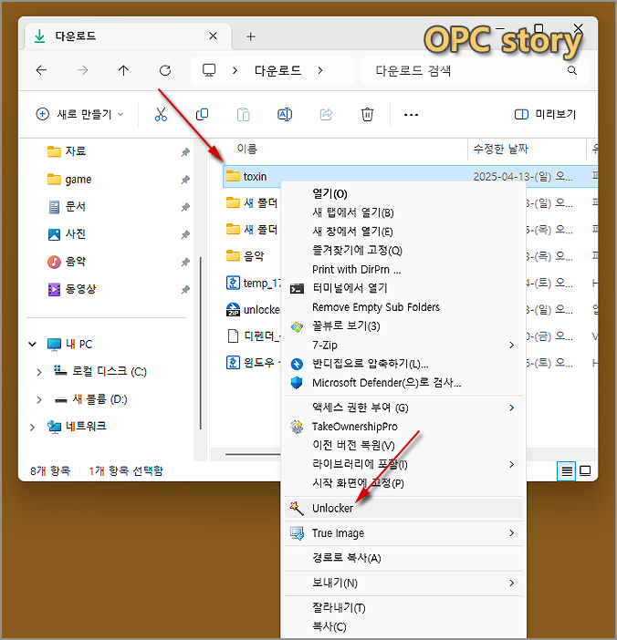Select the 다운로드 tab
The width and height of the screenshot is (617, 640).
pos(129,36)
